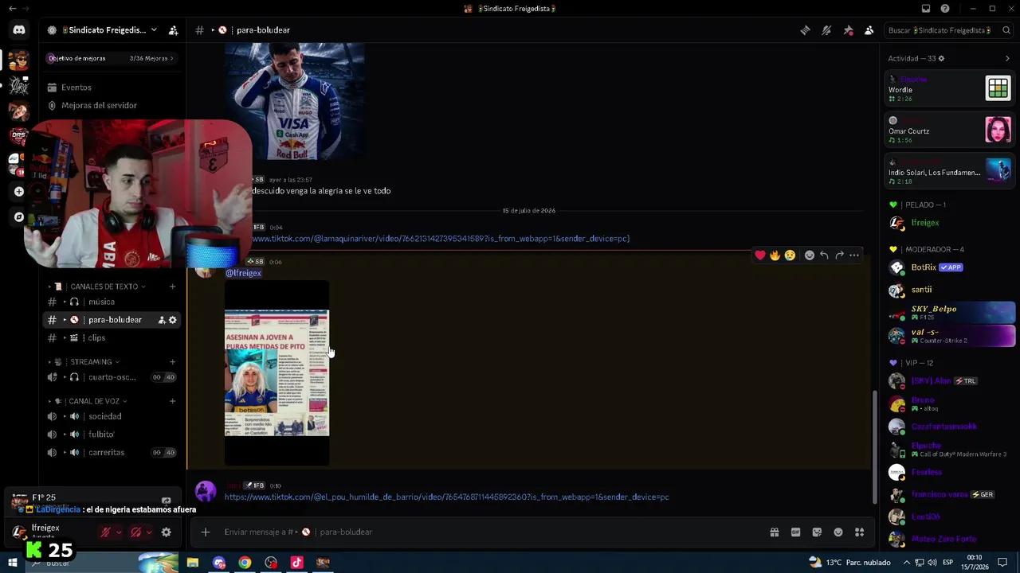This screenshot has width=1020, height=573.
Task: Open notification settings bell in header
Action: pos(826,30)
